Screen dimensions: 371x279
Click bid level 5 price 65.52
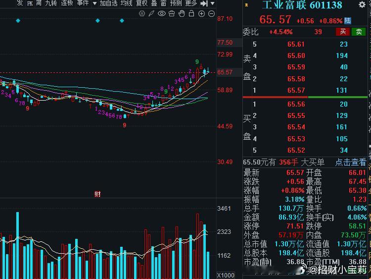(x=296, y=150)
